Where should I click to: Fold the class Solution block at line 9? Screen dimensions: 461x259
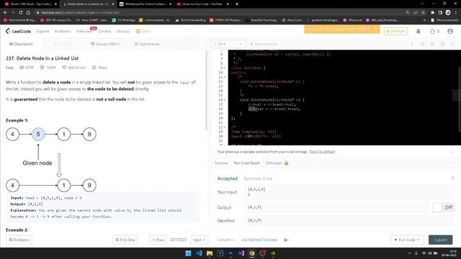[225, 68]
